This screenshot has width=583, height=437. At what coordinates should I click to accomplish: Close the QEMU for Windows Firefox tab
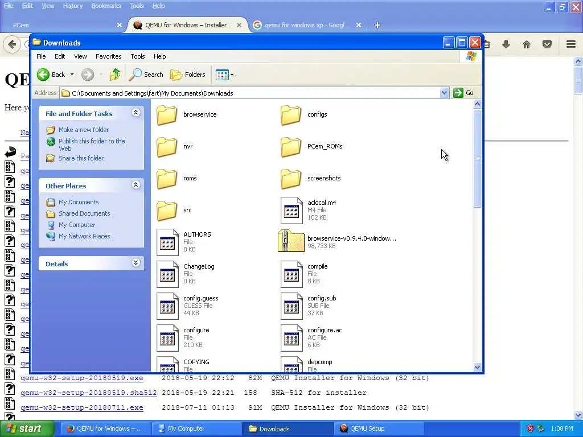tap(239, 25)
